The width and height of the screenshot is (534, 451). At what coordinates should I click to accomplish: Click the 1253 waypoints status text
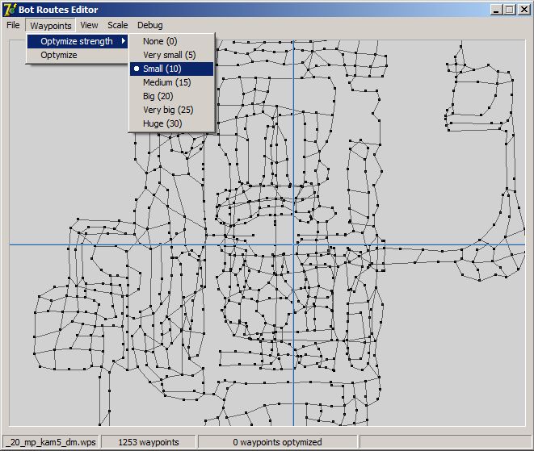pyautogui.click(x=149, y=442)
